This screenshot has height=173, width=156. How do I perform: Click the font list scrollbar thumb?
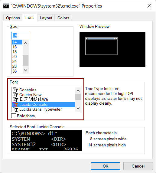coord(78,97)
